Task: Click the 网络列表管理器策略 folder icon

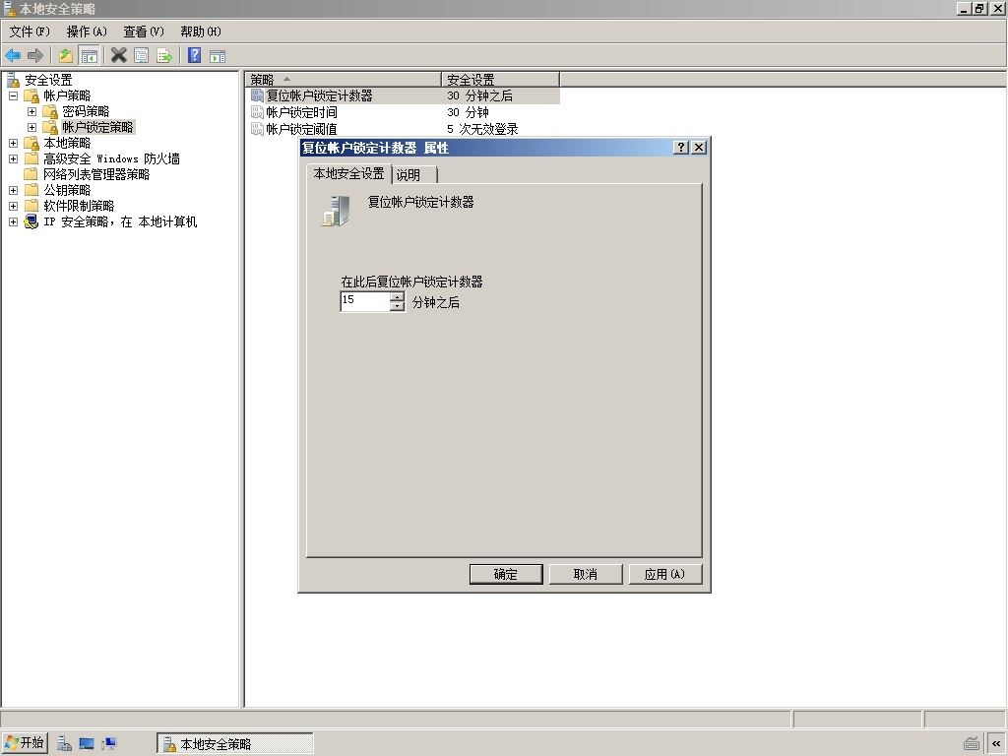Action: (x=31, y=174)
